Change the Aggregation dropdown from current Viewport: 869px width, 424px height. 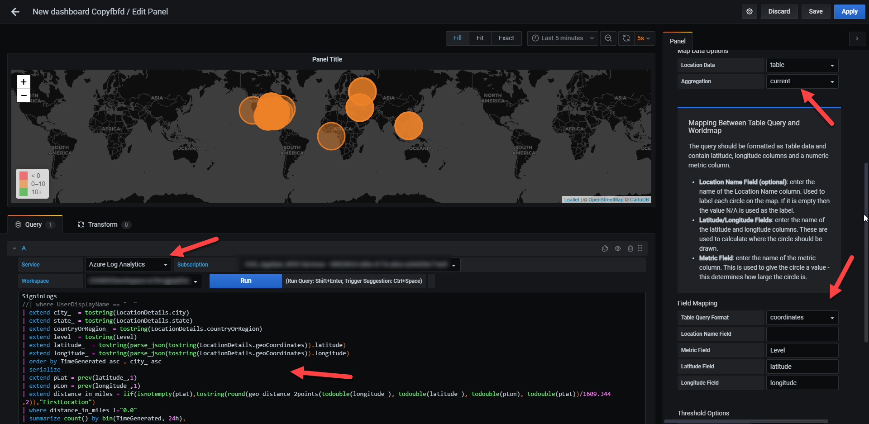pyautogui.click(x=802, y=81)
